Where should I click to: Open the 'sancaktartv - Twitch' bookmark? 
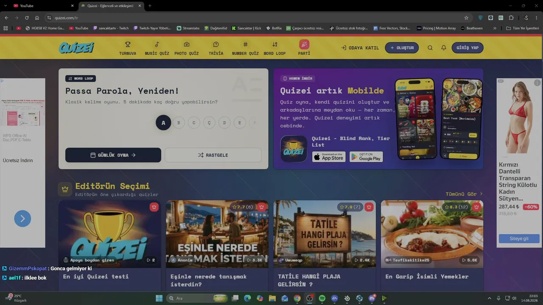click(x=111, y=28)
